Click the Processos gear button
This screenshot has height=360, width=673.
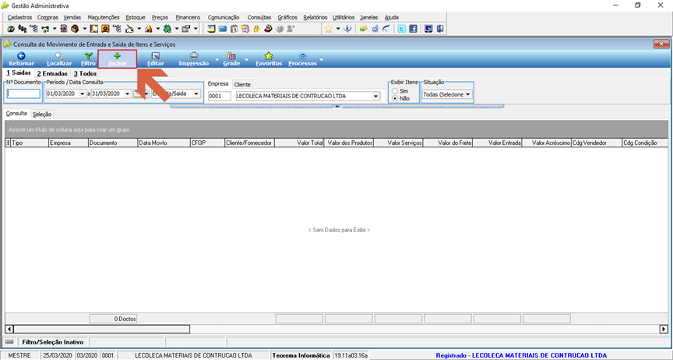[302, 59]
